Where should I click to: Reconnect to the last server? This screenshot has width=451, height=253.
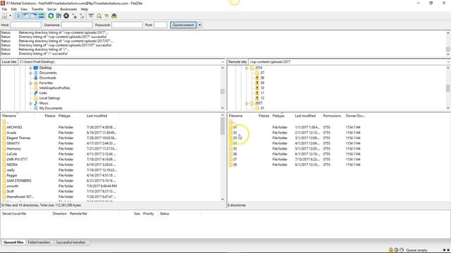pos(82,16)
